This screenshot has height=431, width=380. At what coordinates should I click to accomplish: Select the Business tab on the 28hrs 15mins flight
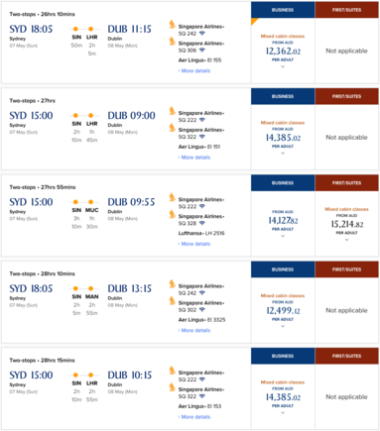(x=283, y=356)
